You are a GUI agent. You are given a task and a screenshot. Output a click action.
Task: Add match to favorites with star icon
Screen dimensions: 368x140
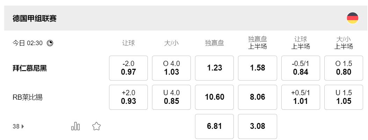(96, 126)
